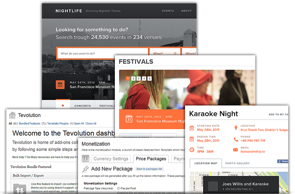Open 'San Francisco Museum' event in Festivals caption
The width and height of the screenshot is (295, 194).
point(160,121)
